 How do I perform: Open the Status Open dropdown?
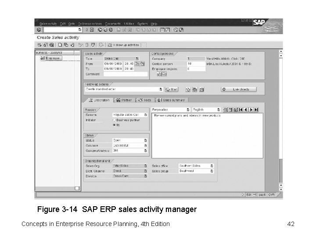point(146,140)
